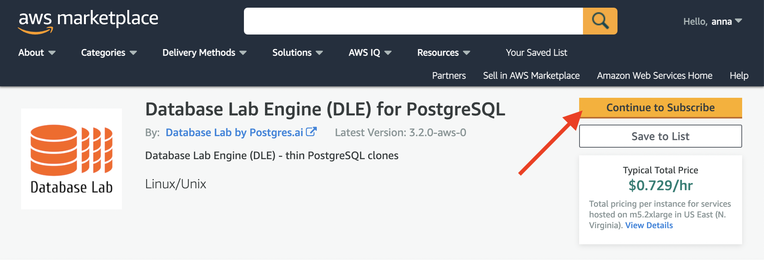Expand the Solutions dropdown menu
The width and height of the screenshot is (764, 260).
tap(298, 53)
